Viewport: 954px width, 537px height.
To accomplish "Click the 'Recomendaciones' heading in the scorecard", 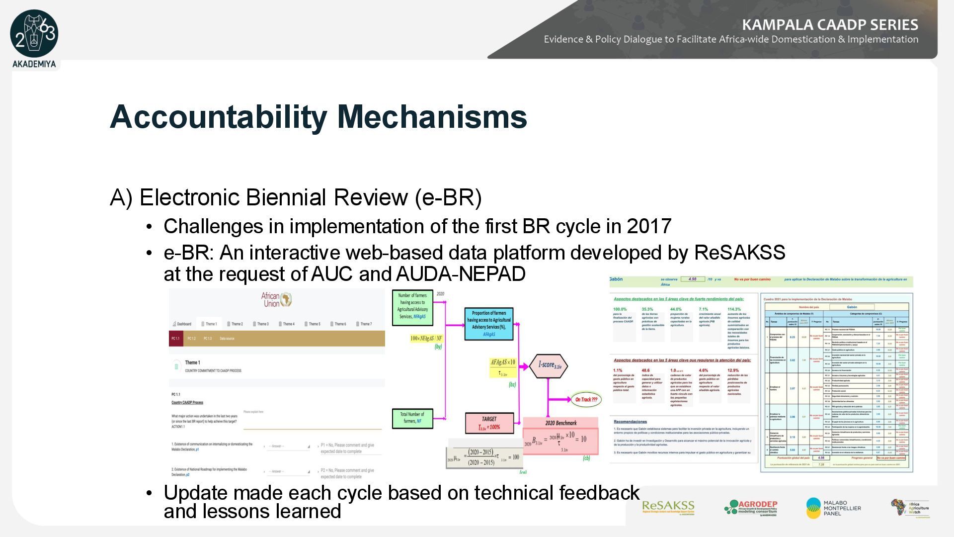I will 630,422.
